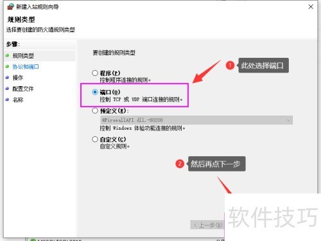321x241 pixels.
Task: Select the 配置文件 step in sidebar
Action: [23, 89]
